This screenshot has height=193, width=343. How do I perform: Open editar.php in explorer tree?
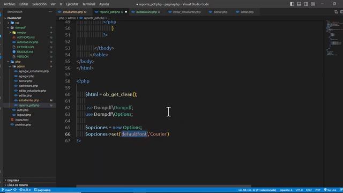[x=25, y=95]
